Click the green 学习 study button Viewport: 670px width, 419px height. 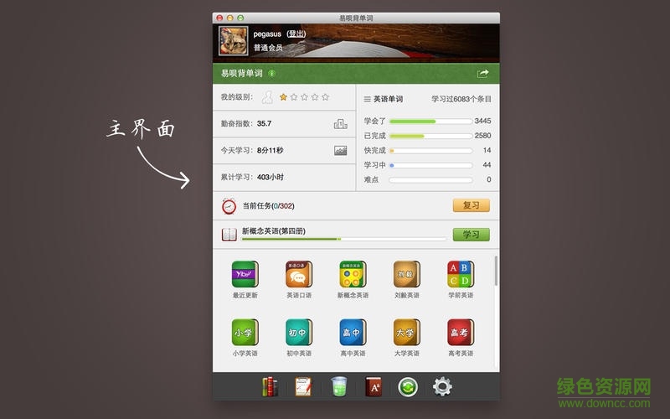click(x=471, y=235)
